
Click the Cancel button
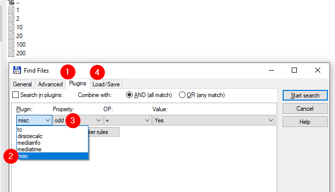coord(305,109)
